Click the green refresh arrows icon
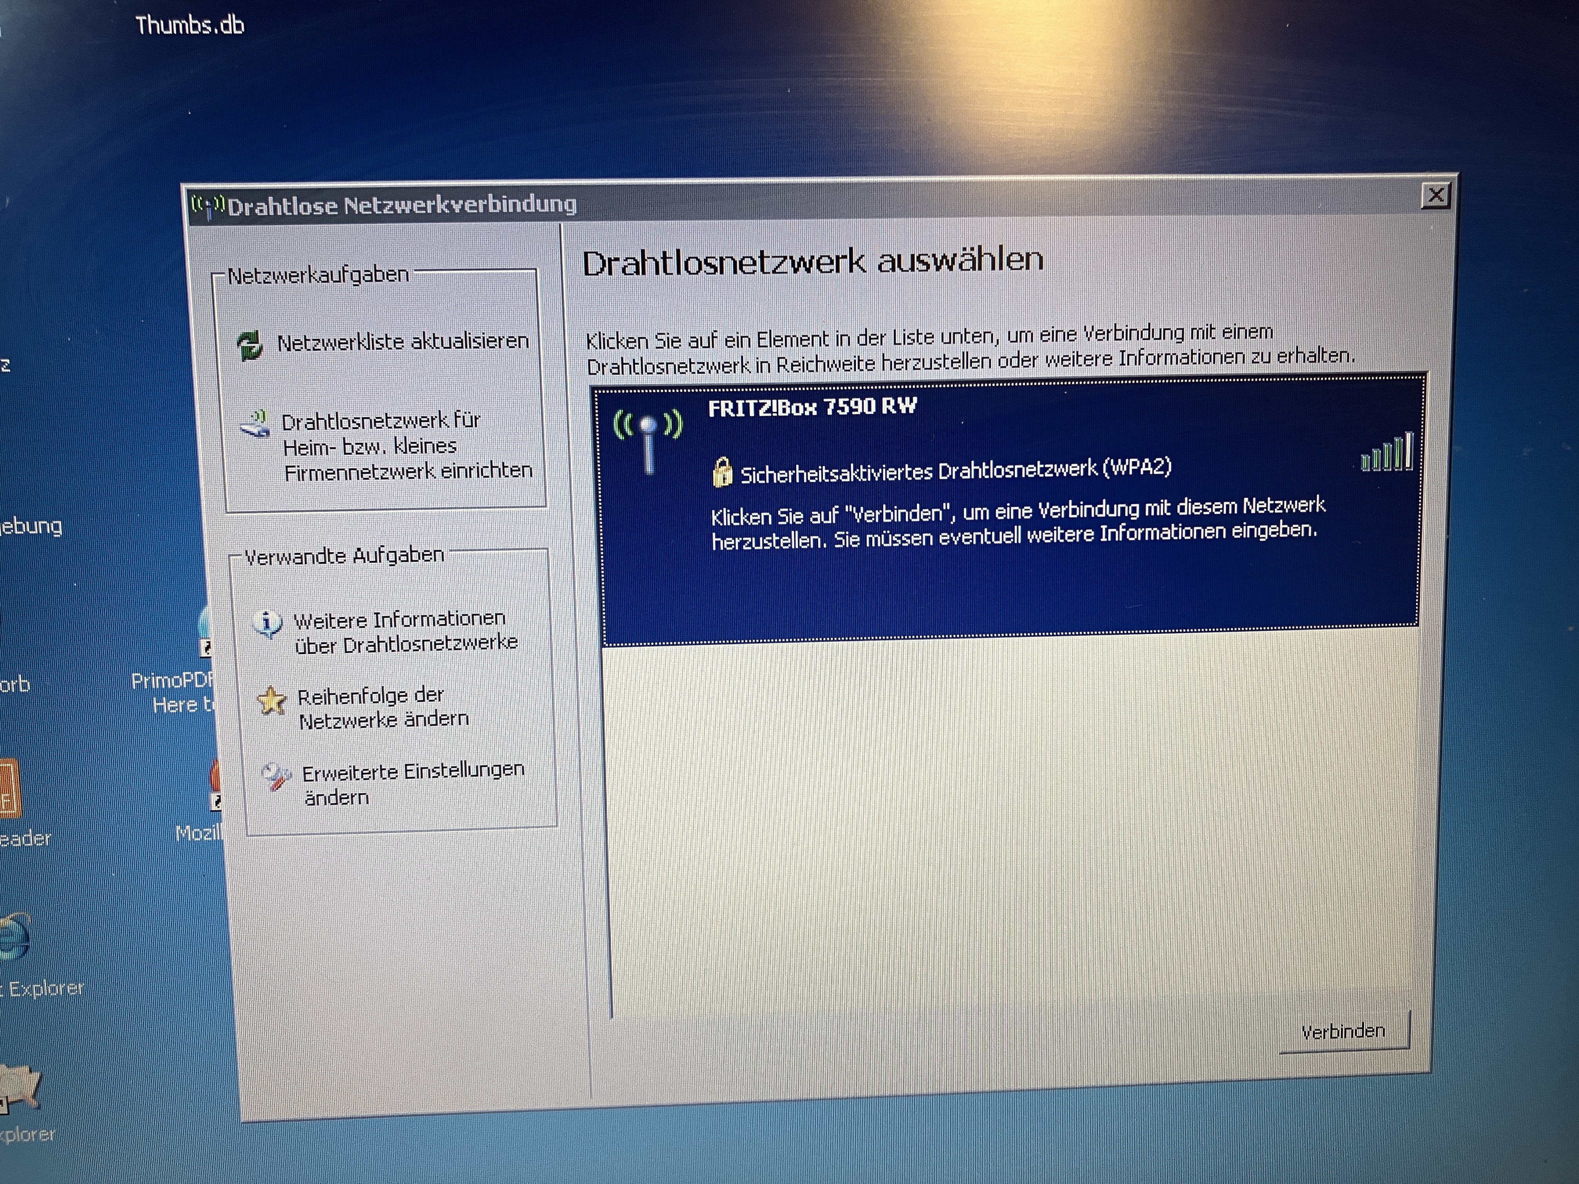This screenshot has width=1579, height=1184. tap(250, 345)
